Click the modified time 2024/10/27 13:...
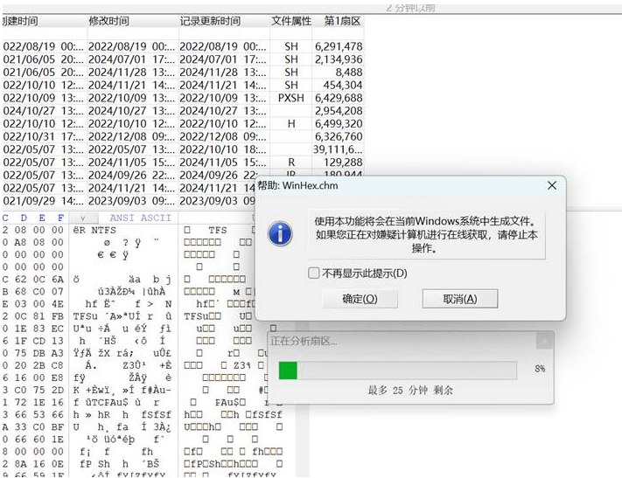Screen dimensions: 622x478 (x=132, y=111)
